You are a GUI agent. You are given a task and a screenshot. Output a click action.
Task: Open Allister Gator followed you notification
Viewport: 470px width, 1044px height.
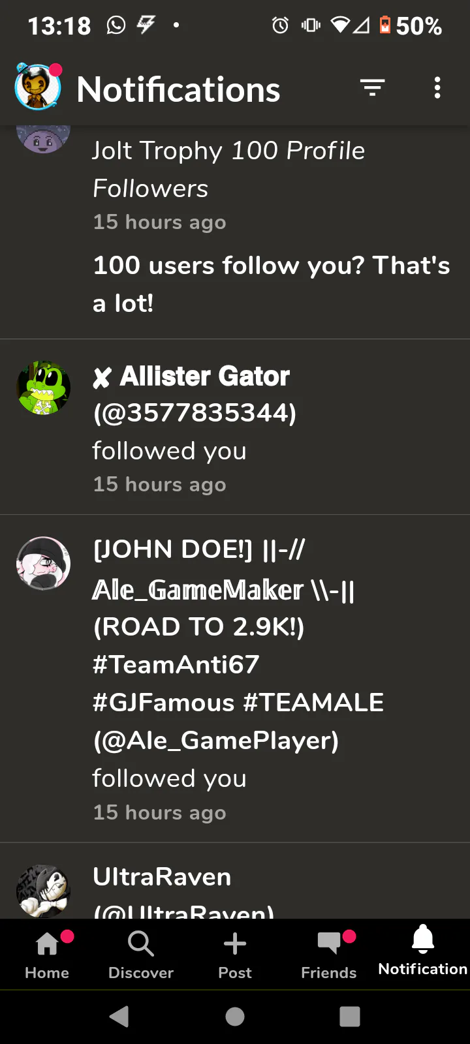[235, 427]
